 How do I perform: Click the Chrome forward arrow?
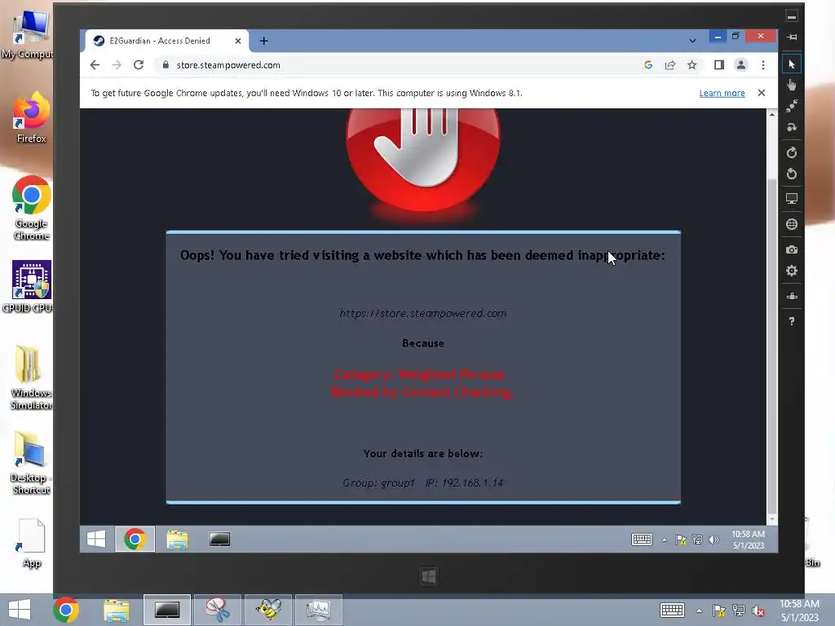[117, 65]
